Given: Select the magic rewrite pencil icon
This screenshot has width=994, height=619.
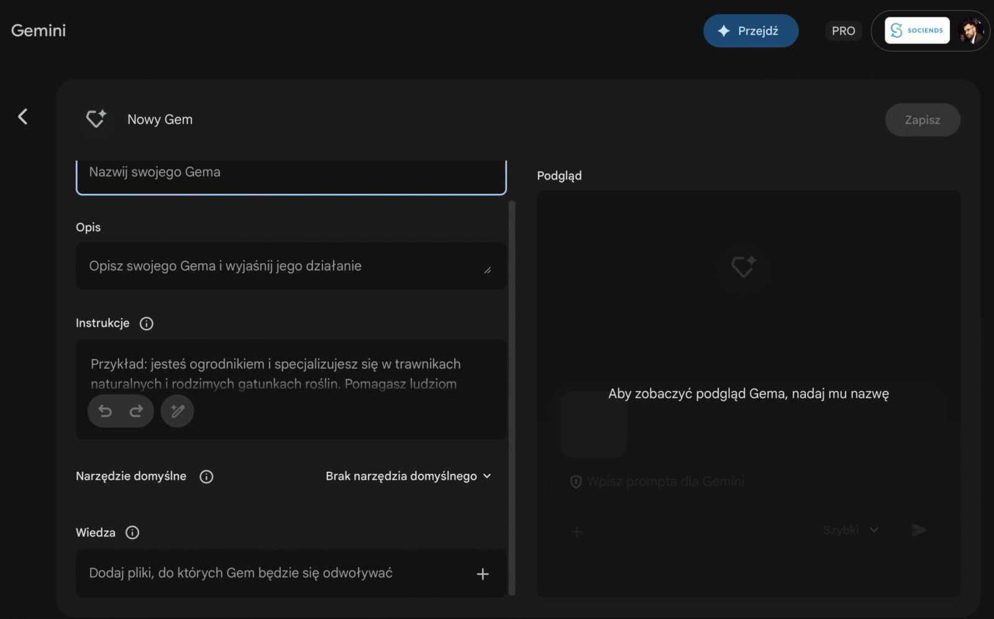Looking at the screenshot, I should click(x=177, y=411).
